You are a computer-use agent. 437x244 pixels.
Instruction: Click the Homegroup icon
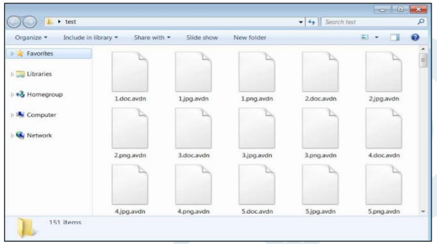20,94
